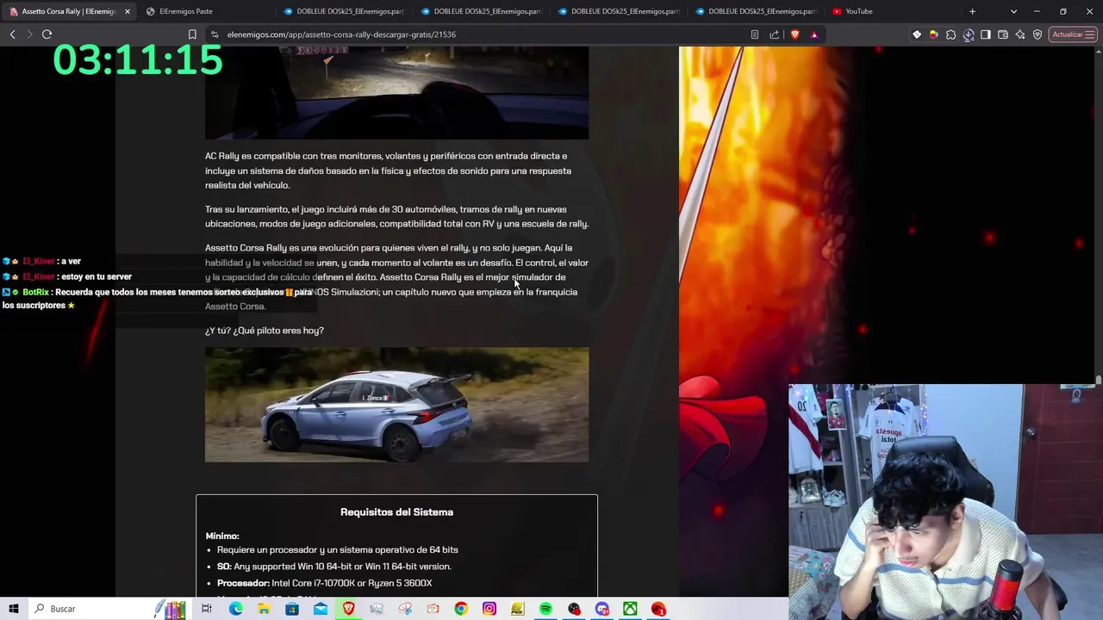Click the 'Mínimo:' label in requirements
The height and width of the screenshot is (620, 1103).
pos(222,536)
